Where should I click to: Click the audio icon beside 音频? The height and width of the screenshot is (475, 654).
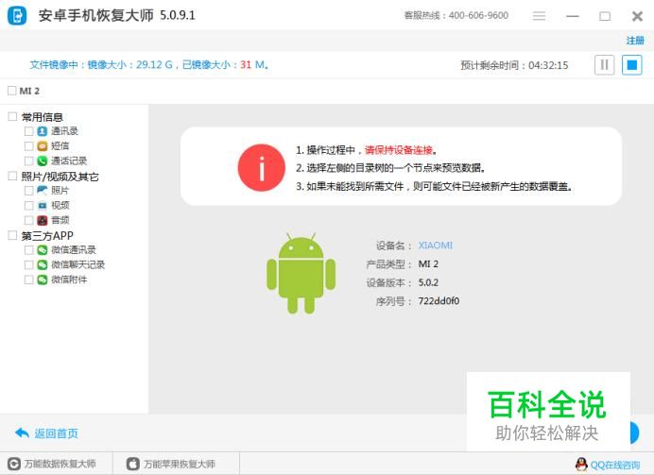(x=43, y=220)
